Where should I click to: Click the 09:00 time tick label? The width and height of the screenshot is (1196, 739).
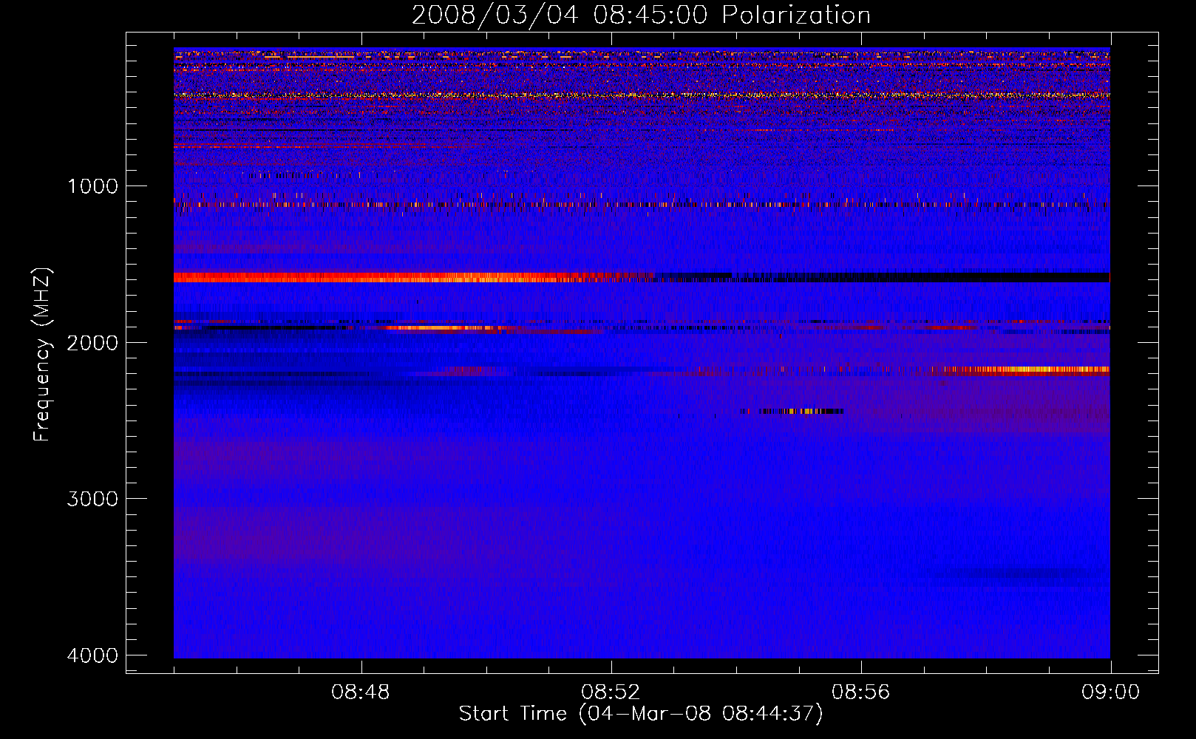[1110, 692]
